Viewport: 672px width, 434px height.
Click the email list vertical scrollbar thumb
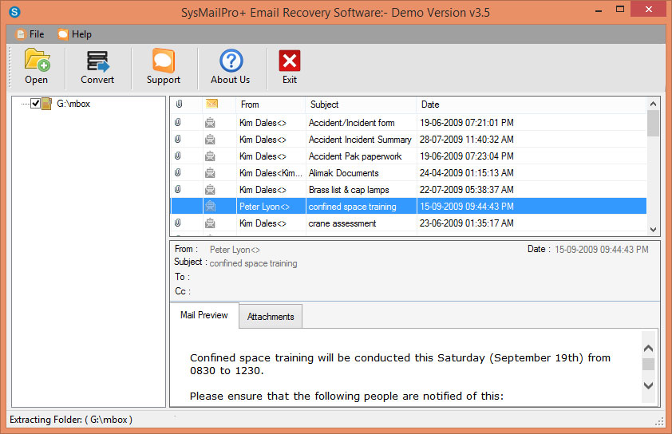(x=653, y=124)
